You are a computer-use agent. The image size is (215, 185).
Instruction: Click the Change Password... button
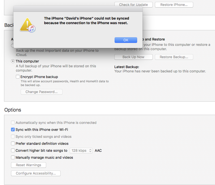pos(42,92)
